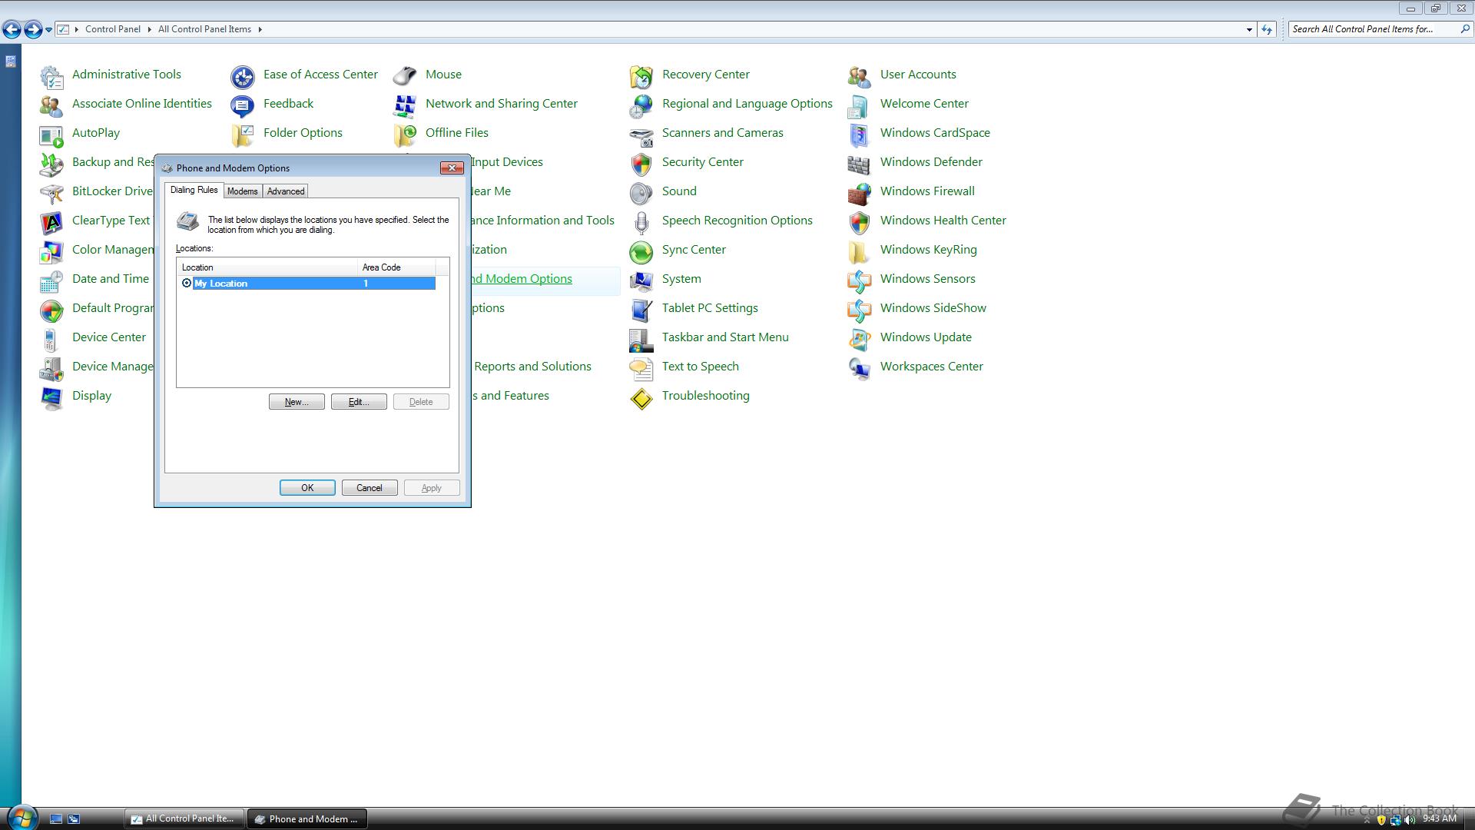Open the Tablet PC Settings icon
1475x830 pixels.
pyautogui.click(x=641, y=310)
